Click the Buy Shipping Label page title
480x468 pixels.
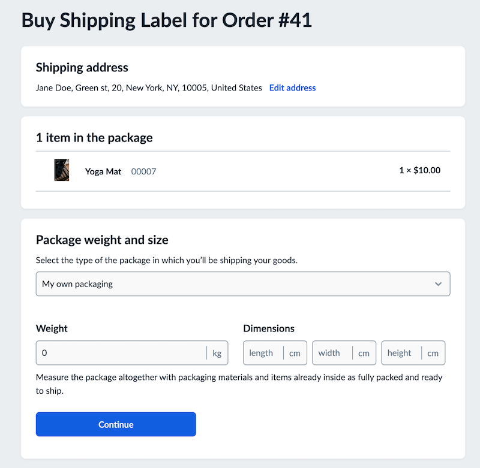[167, 20]
